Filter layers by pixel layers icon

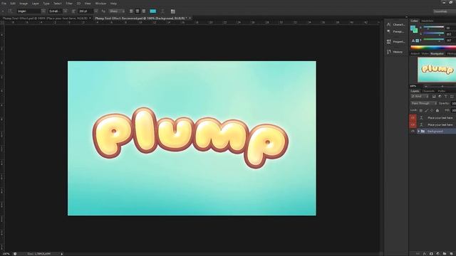[x=434, y=97]
